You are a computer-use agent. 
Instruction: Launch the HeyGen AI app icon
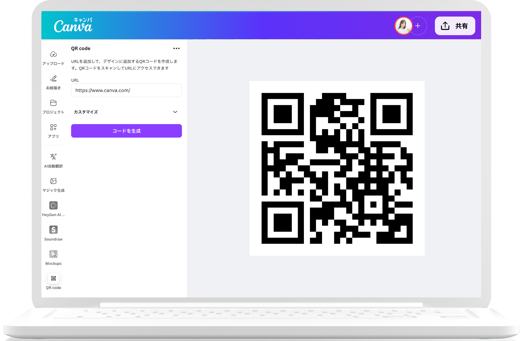[x=53, y=205]
